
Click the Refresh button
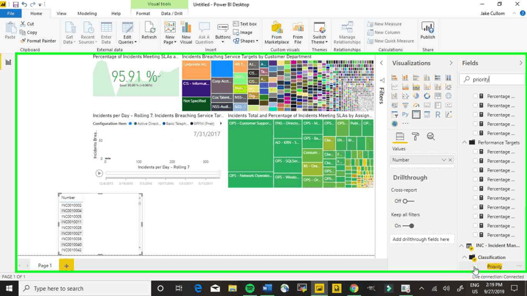[x=149, y=31]
